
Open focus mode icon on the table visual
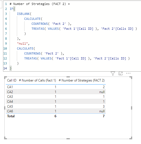click(x=121, y=74)
